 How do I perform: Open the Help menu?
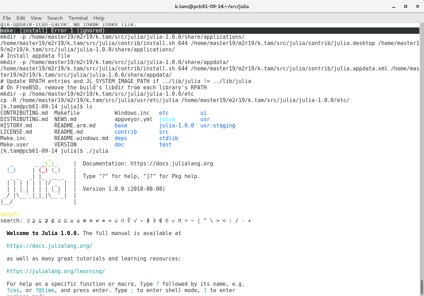(99, 18)
